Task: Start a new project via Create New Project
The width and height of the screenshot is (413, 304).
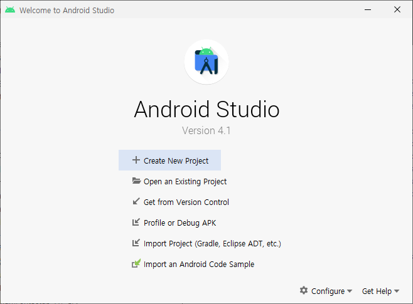Action: pos(169,160)
